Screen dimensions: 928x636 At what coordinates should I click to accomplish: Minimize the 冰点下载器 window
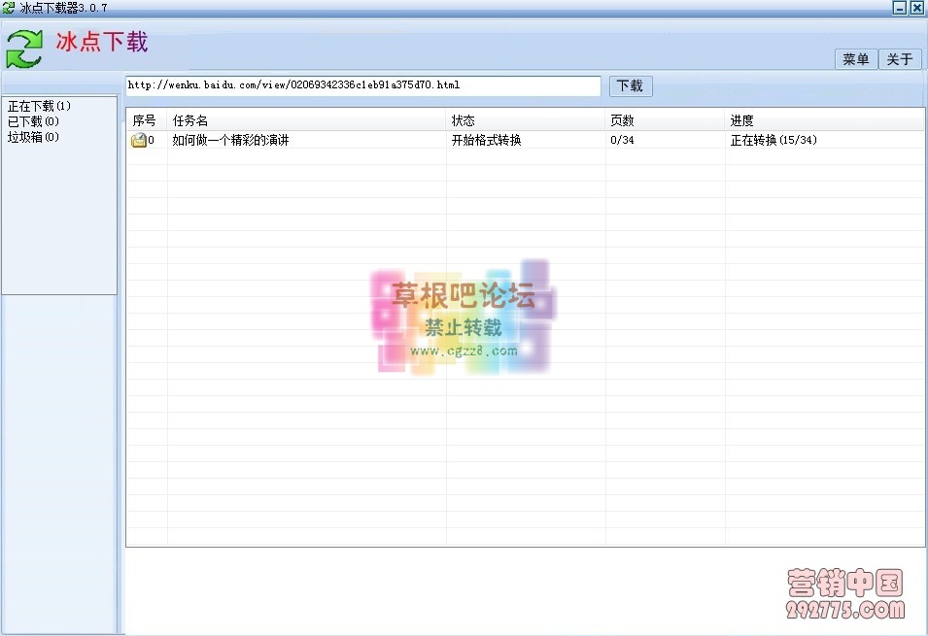click(900, 7)
